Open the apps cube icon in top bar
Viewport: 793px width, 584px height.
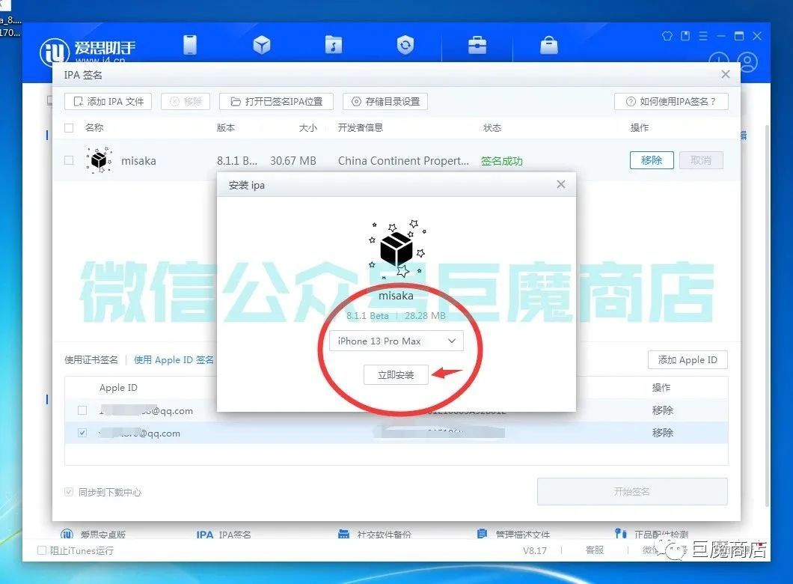point(262,45)
